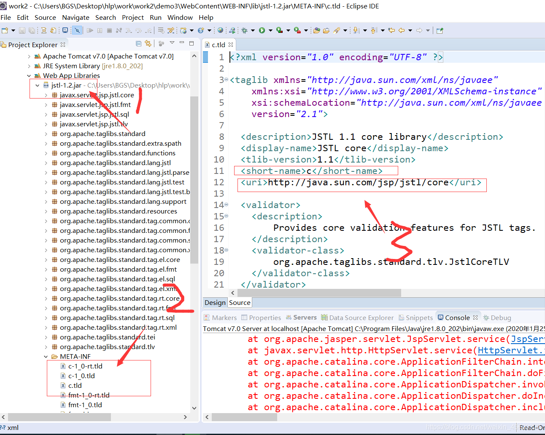
Task: Select c.tld in the META-INF folder
Action: coord(71,386)
